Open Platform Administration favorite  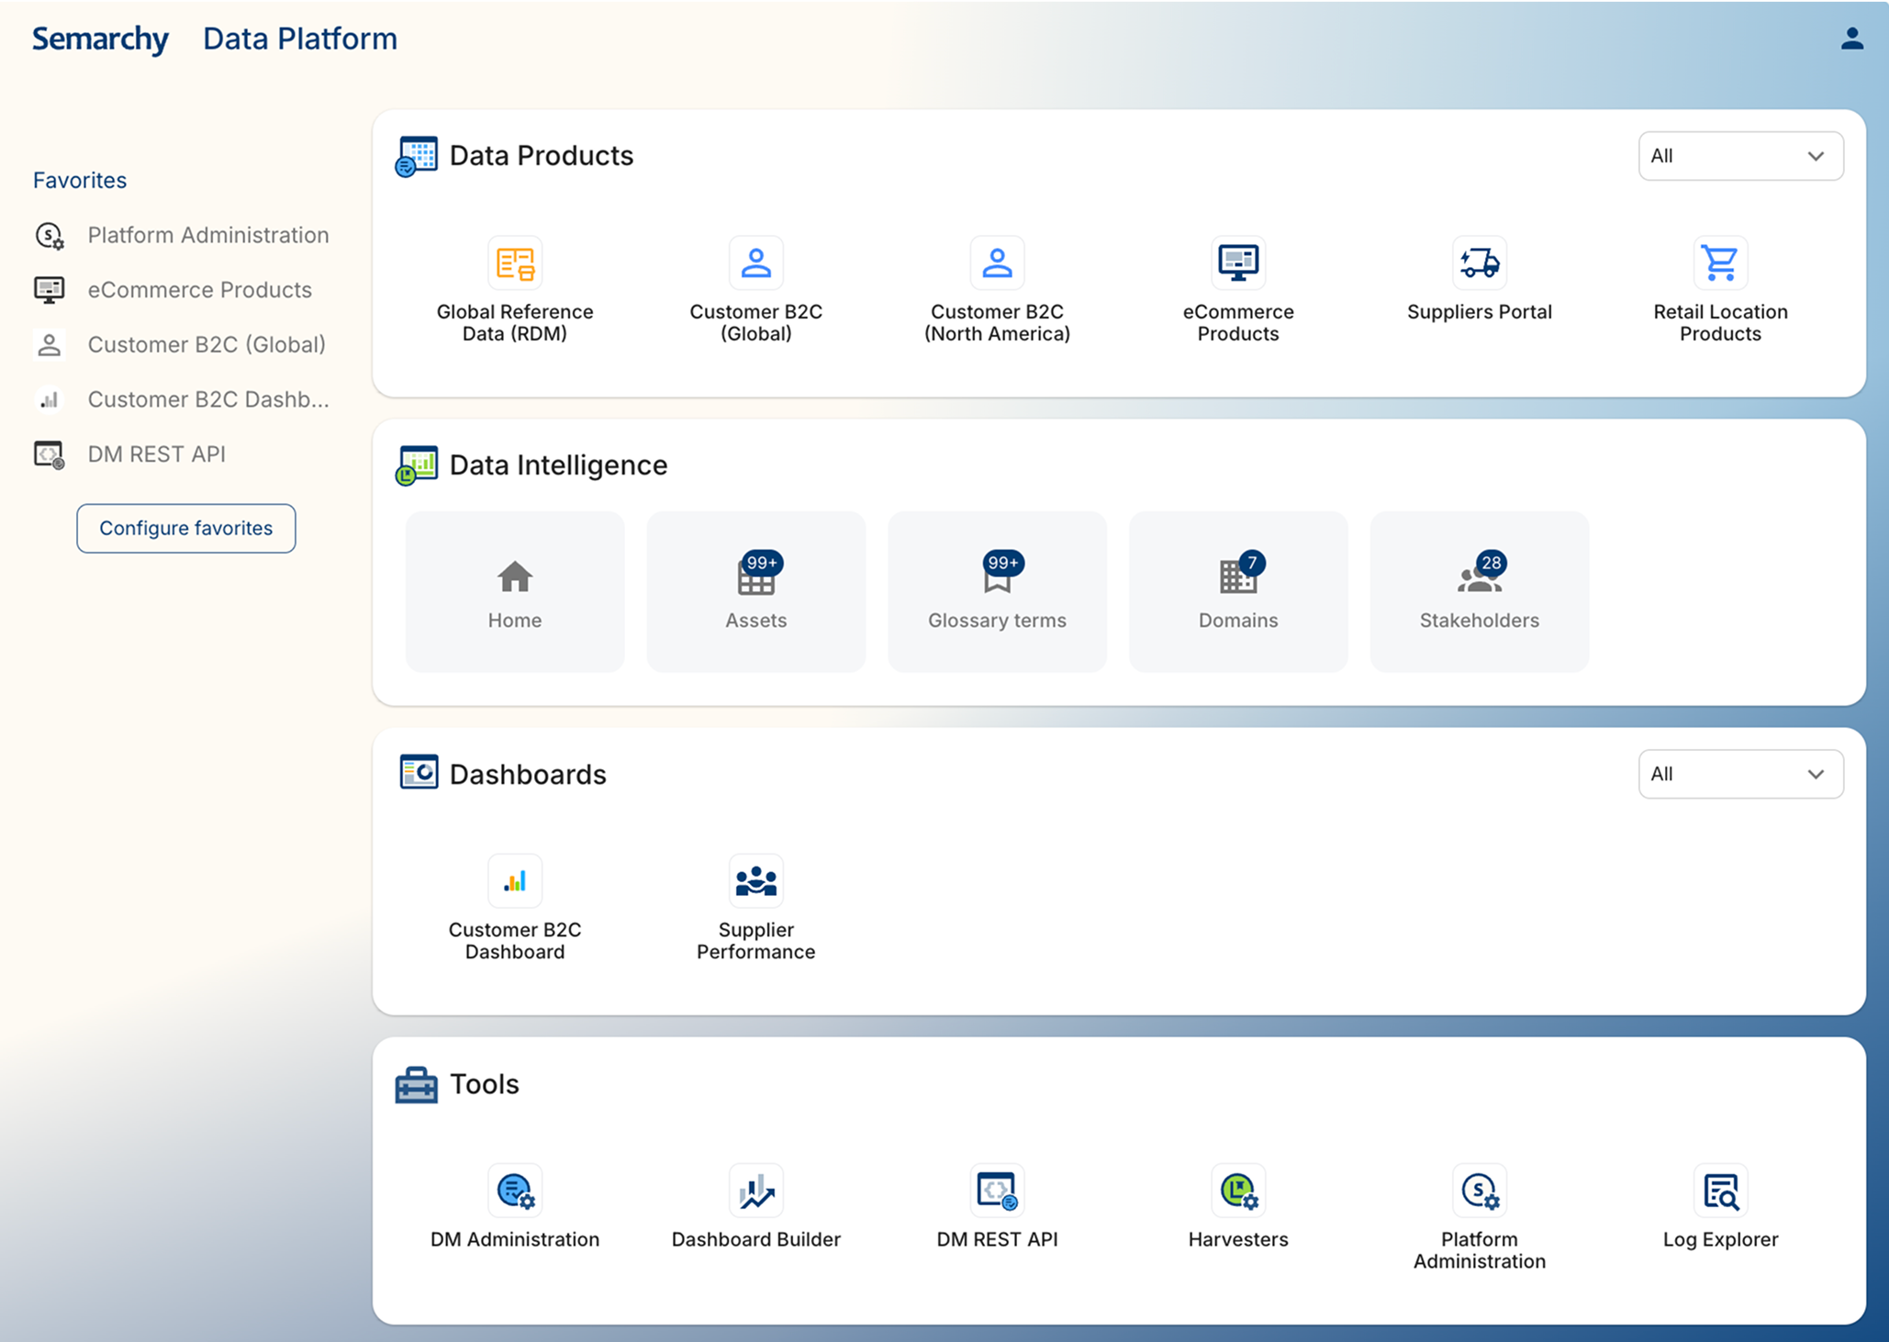pos(182,235)
